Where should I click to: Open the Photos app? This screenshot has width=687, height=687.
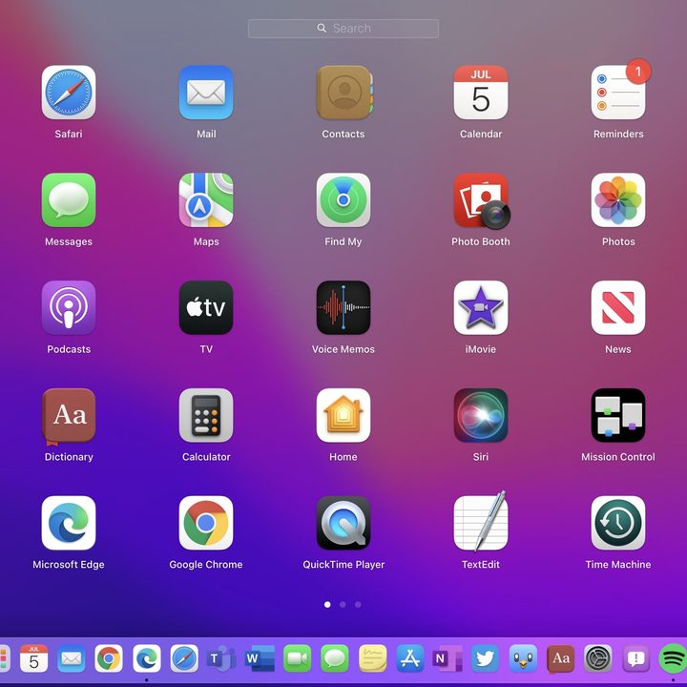click(x=618, y=200)
